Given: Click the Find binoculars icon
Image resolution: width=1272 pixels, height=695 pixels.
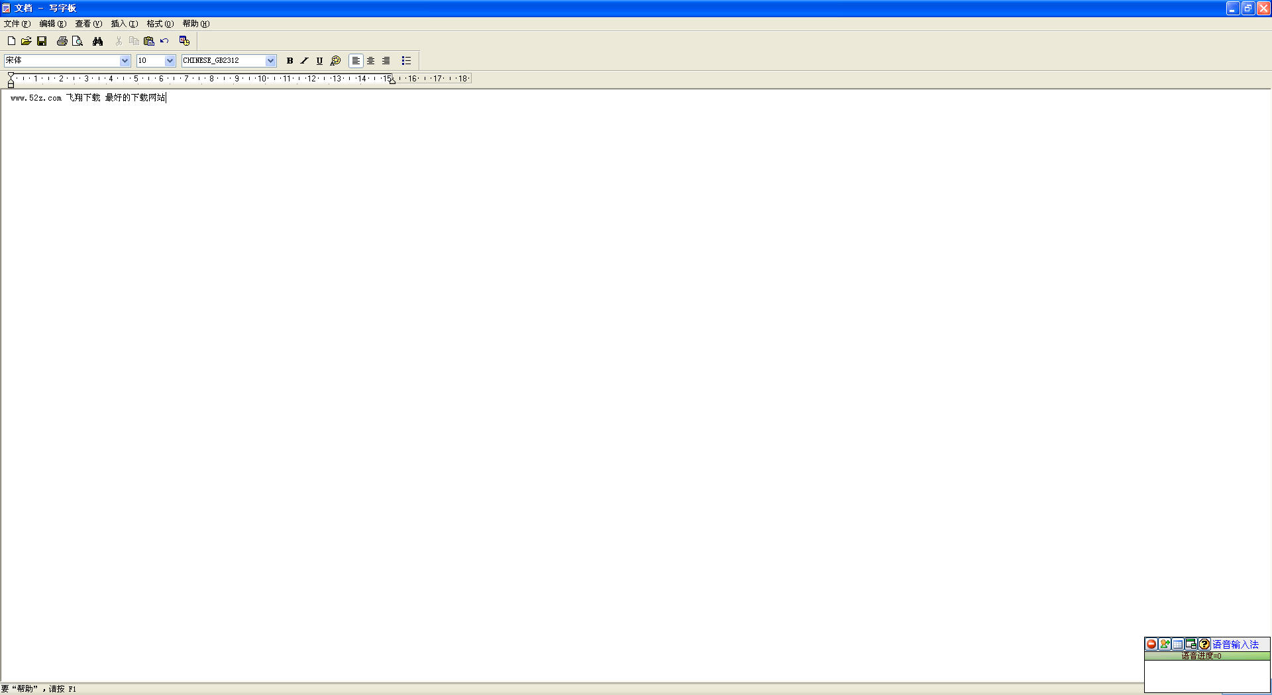Looking at the screenshot, I should coord(98,41).
